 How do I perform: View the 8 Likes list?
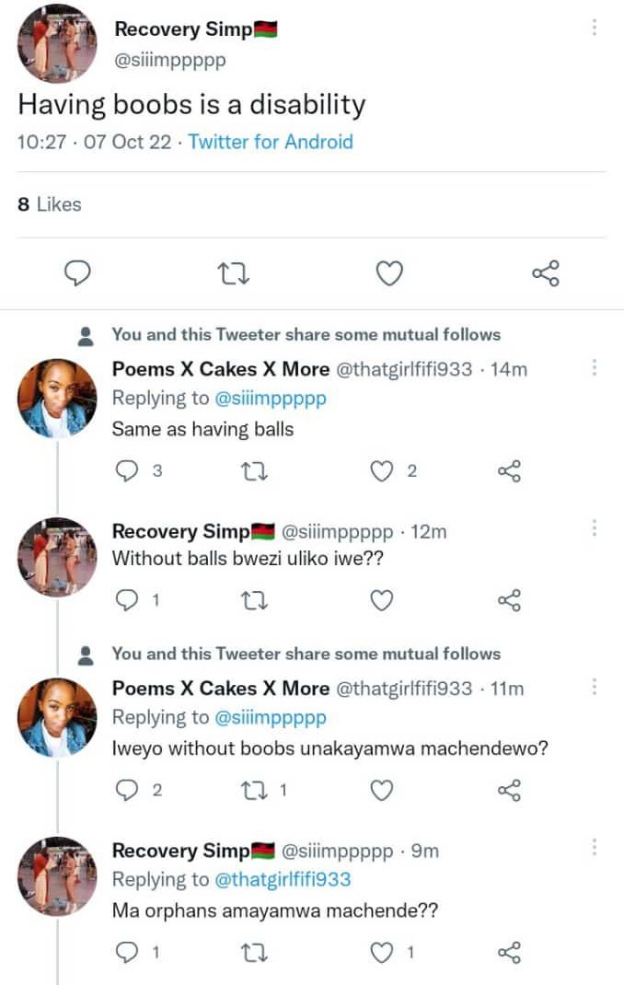[50, 204]
